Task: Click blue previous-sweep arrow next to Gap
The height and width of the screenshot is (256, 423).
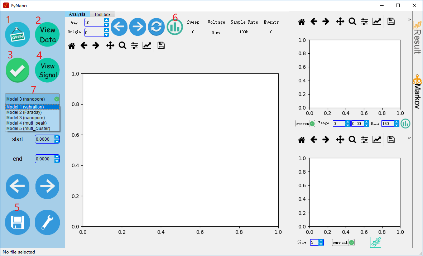Action: (x=119, y=27)
